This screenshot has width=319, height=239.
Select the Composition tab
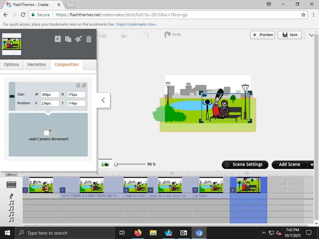point(67,65)
